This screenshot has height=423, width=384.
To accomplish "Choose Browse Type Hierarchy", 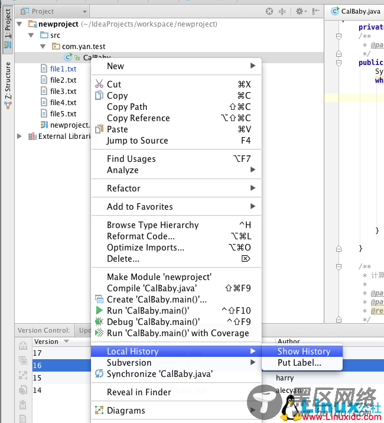I will [176, 224].
